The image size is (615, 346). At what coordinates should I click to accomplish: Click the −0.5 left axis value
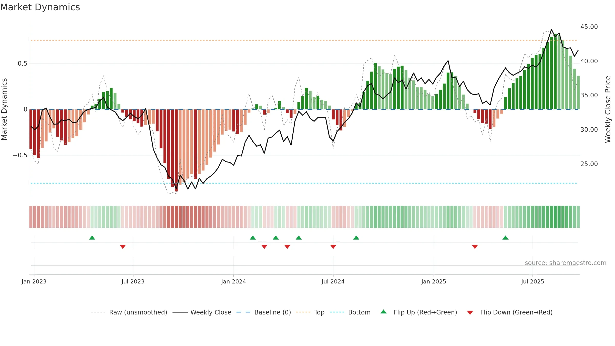coord(20,155)
